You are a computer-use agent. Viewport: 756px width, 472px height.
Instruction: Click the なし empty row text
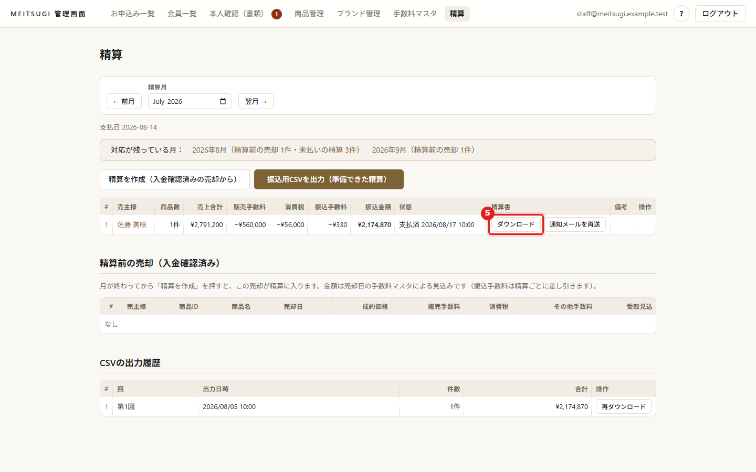111,324
